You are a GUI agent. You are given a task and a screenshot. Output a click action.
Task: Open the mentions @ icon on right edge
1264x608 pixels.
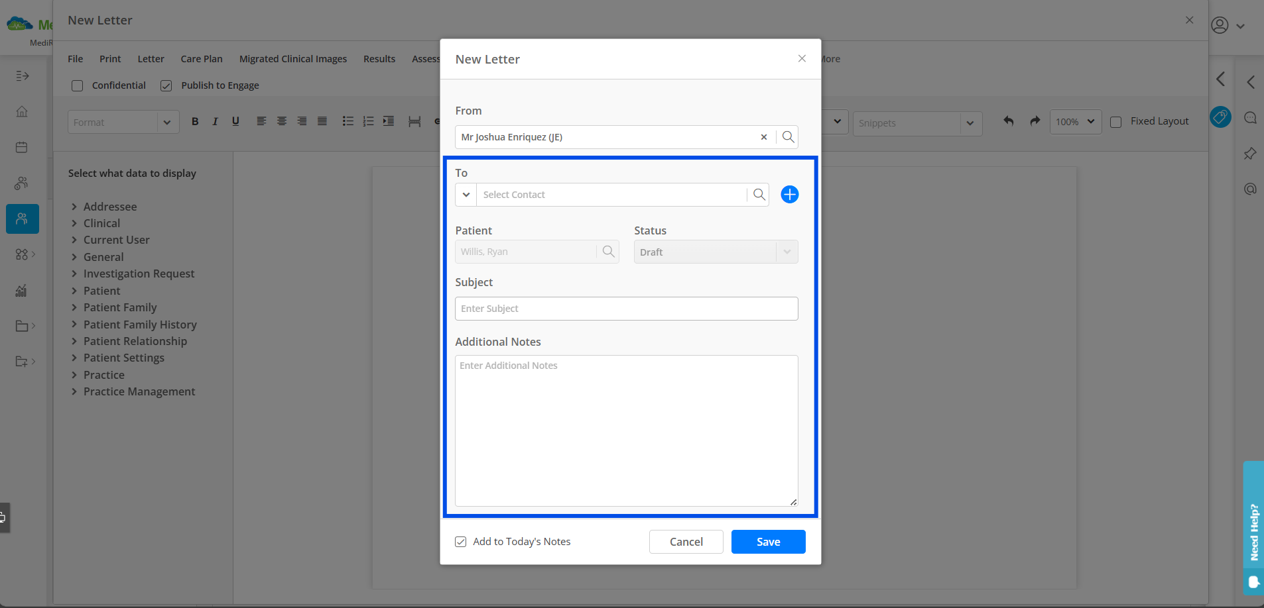click(x=1251, y=189)
